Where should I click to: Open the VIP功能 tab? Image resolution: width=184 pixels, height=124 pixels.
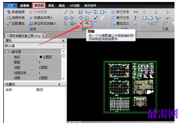(75, 6)
